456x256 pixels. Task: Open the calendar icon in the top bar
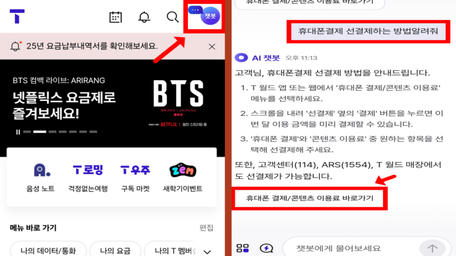(x=115, y=17)
